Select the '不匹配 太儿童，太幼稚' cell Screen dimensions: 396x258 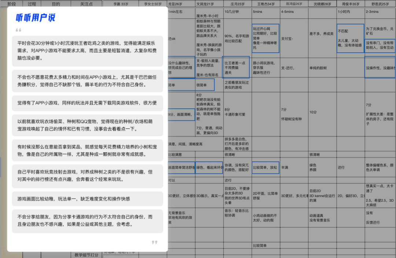coord(351,38)
